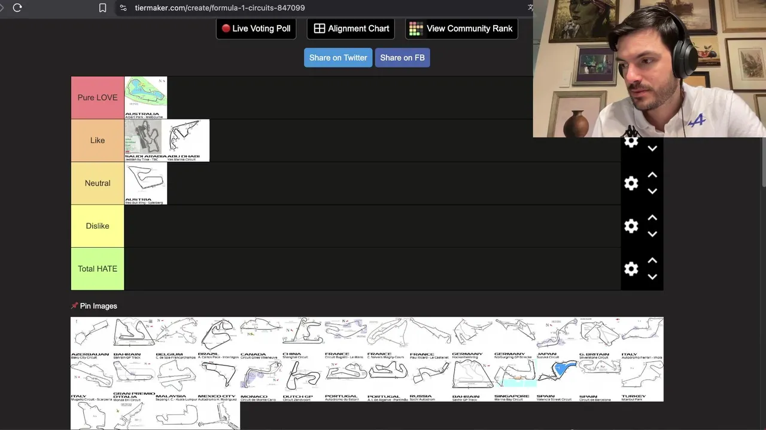Pick the G. Britain Silverstone image

(600, 338)
